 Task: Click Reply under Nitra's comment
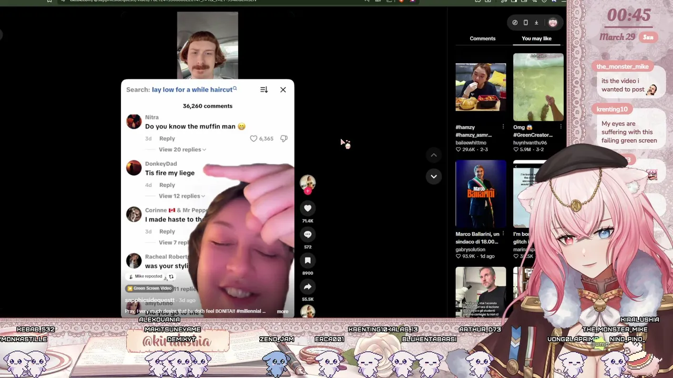[x=167, y=139]
